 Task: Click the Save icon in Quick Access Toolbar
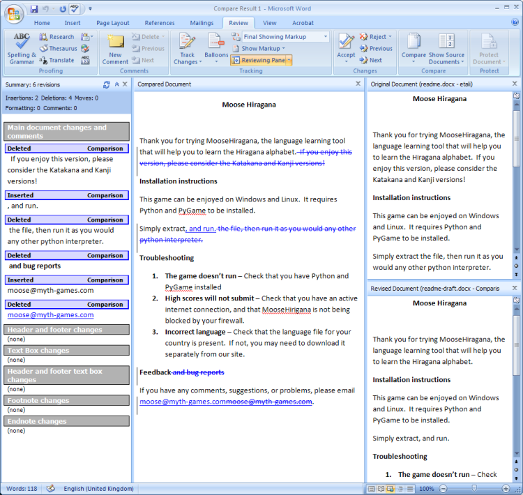click(34, 9)
